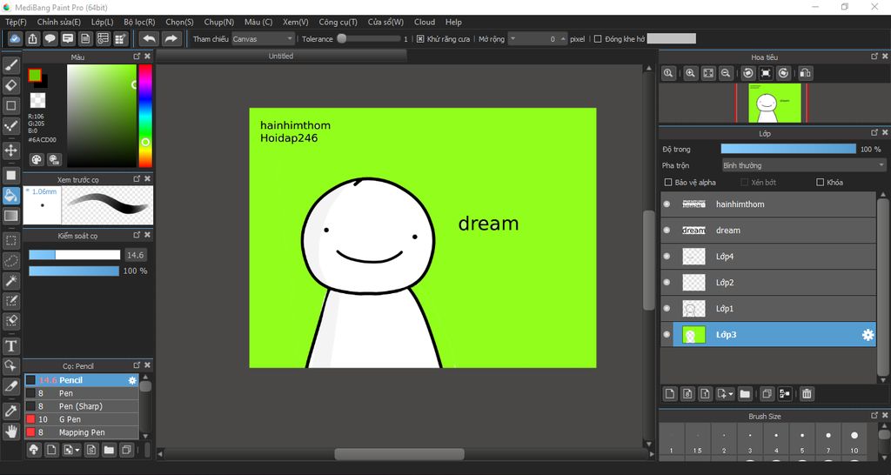891x475 pixels.
Task: Hide the dream layer
Action: pyautogui.click(x=667, y=231)
